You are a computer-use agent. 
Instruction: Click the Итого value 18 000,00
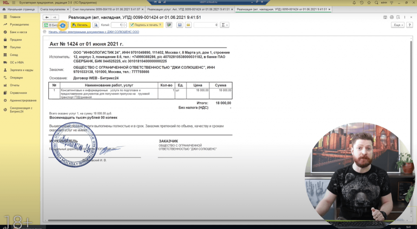[x=223, y=103]
